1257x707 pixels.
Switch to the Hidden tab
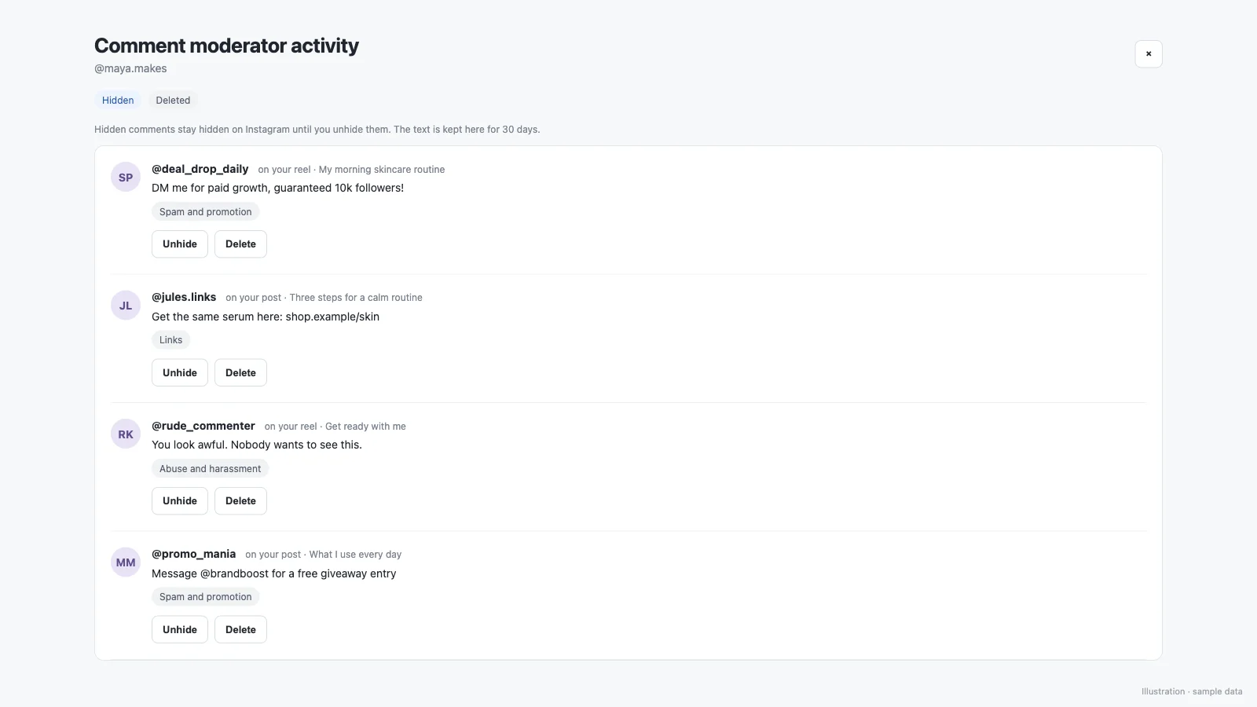pyautogui.click(x=118, y=101)
